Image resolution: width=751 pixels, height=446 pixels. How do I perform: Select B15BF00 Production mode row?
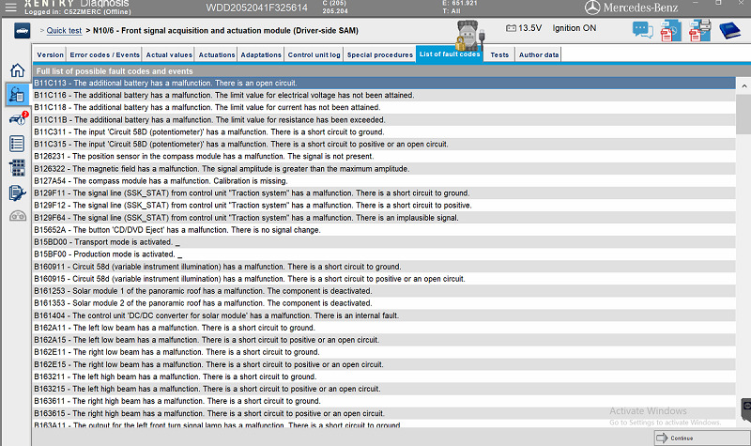(x=384, y=254)
